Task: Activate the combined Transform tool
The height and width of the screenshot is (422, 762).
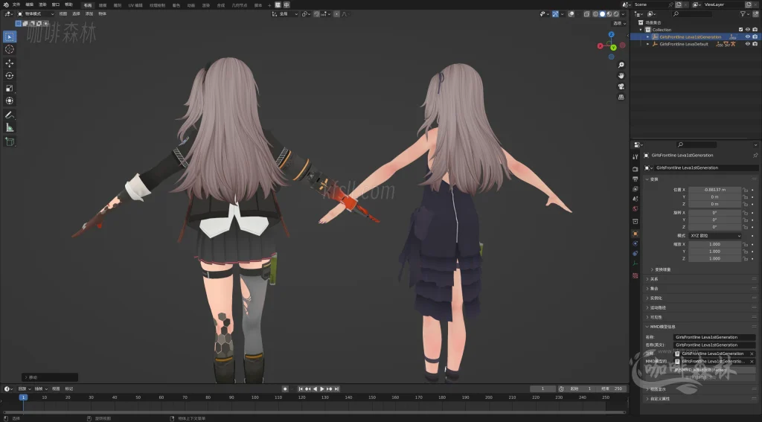Action: (9, 100)
